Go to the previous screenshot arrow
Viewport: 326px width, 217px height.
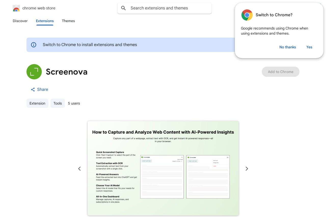point(79,169)
